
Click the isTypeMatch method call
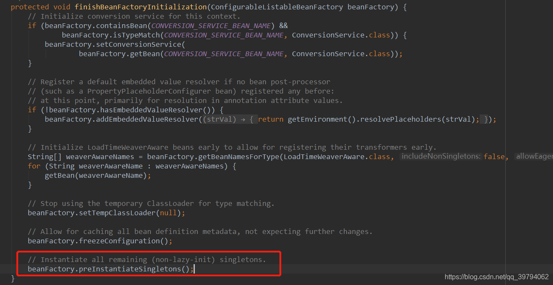click(x=136, y=35)
